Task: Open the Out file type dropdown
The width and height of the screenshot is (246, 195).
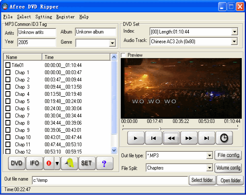Action: click(x=210, y=156)
